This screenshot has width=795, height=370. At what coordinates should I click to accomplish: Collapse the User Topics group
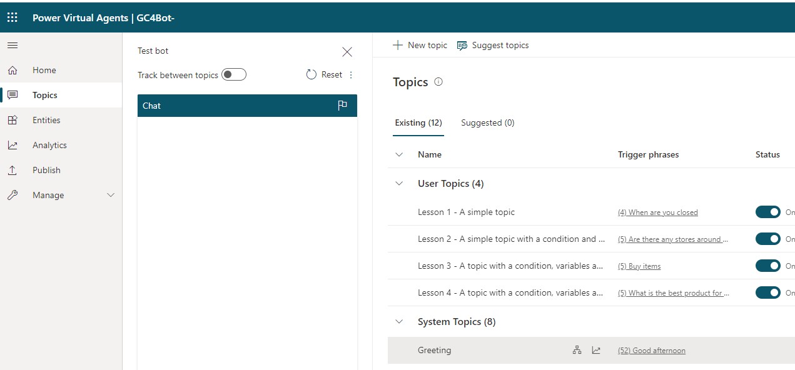(x=399, y=184)
